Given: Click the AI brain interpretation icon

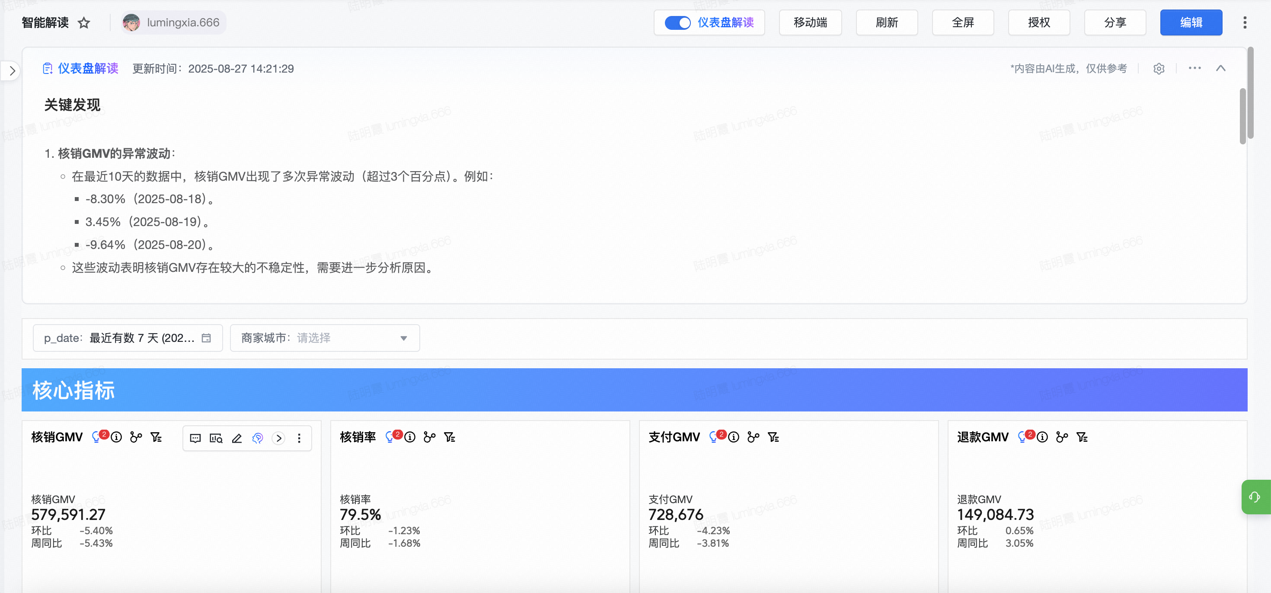Looking at the screenshot, I should 258,438.
